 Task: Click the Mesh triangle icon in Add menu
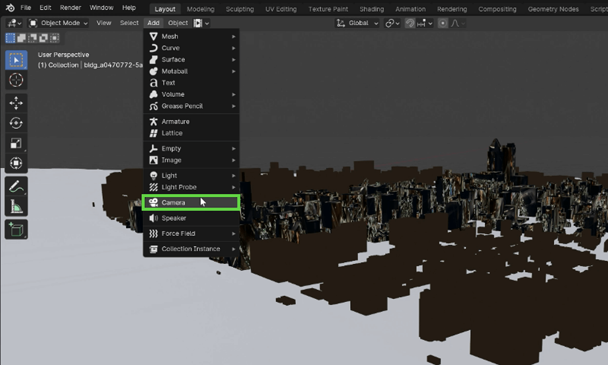[x=154, y=36]
